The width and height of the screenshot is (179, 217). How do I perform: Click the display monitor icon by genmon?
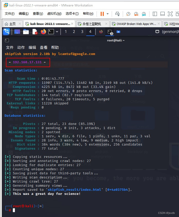[157, 32]
